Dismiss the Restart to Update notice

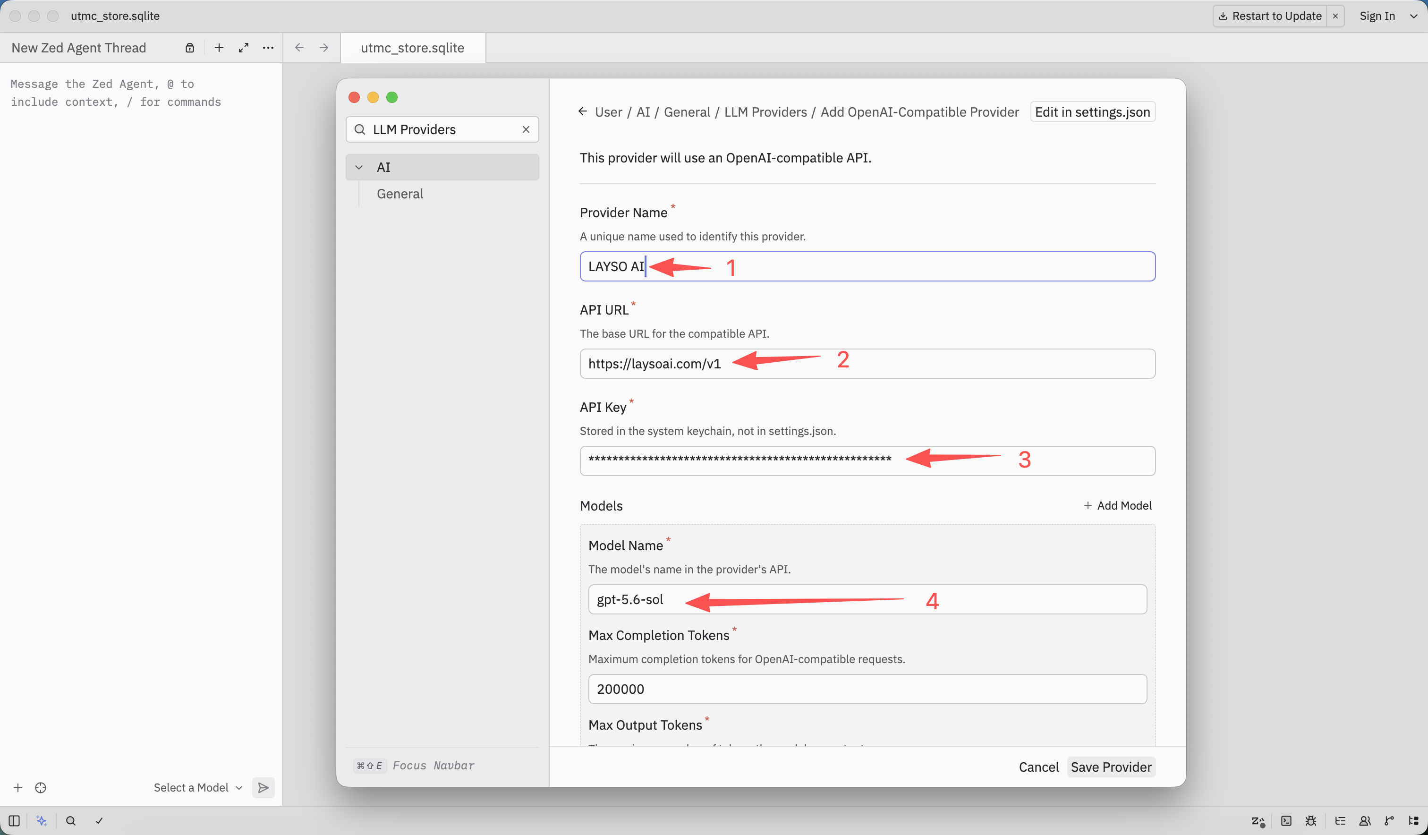point(1335,16)
